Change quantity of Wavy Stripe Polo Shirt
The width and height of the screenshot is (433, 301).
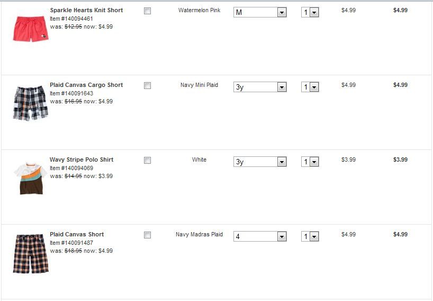coord(310,162)
